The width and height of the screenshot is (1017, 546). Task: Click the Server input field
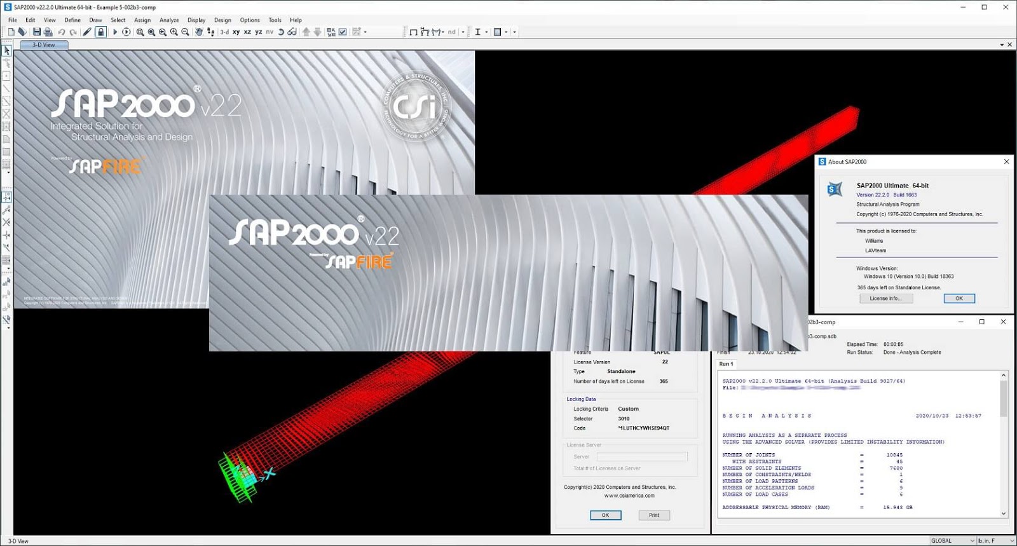point(642,456)
